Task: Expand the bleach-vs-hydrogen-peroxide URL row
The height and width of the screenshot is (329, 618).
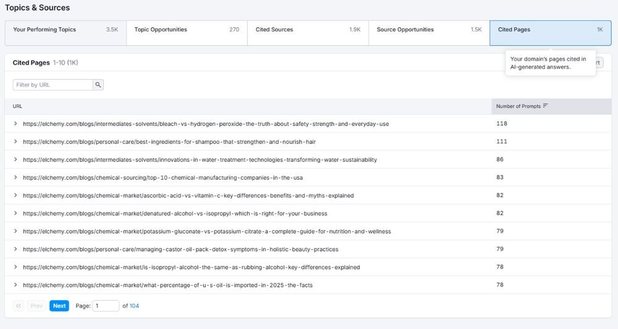Action: pos(15,123)
